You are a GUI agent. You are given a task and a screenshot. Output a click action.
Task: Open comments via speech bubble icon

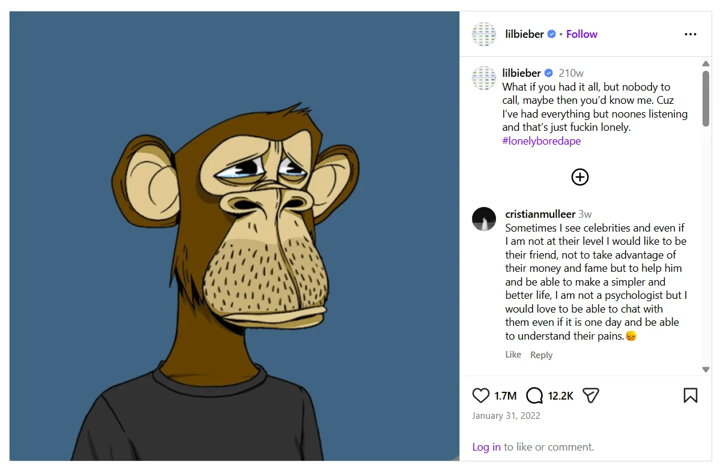(x=534, y=395)
